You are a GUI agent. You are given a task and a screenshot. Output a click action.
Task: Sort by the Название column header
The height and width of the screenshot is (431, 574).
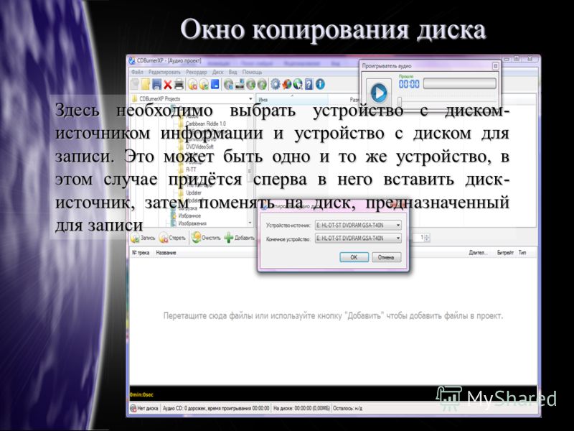tap(166, 253)
